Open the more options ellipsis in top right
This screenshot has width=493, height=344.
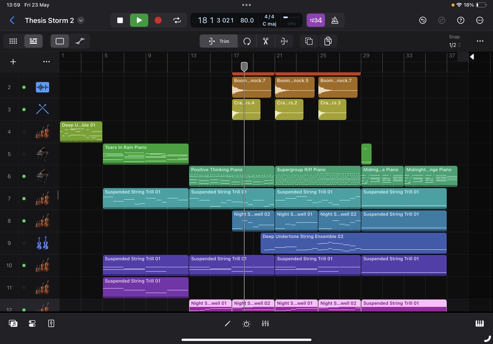(480, 20)
